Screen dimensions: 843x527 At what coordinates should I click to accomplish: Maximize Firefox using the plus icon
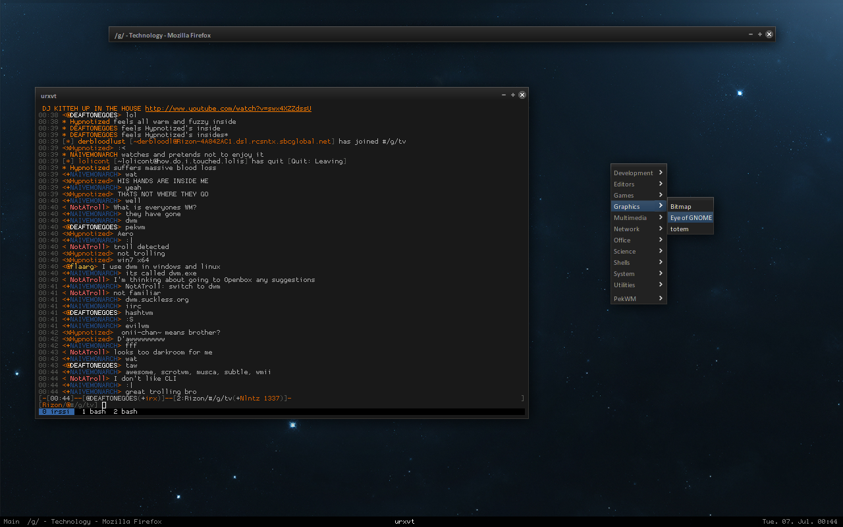[x=760, y=34]
